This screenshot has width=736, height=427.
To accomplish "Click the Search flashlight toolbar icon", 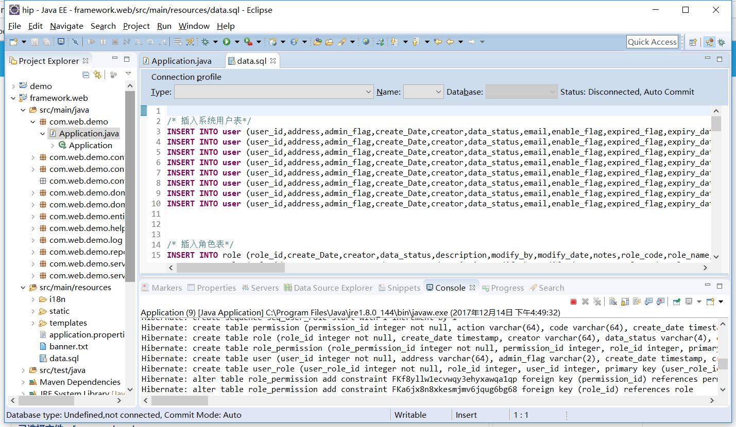I will click(x=343, y=42).
